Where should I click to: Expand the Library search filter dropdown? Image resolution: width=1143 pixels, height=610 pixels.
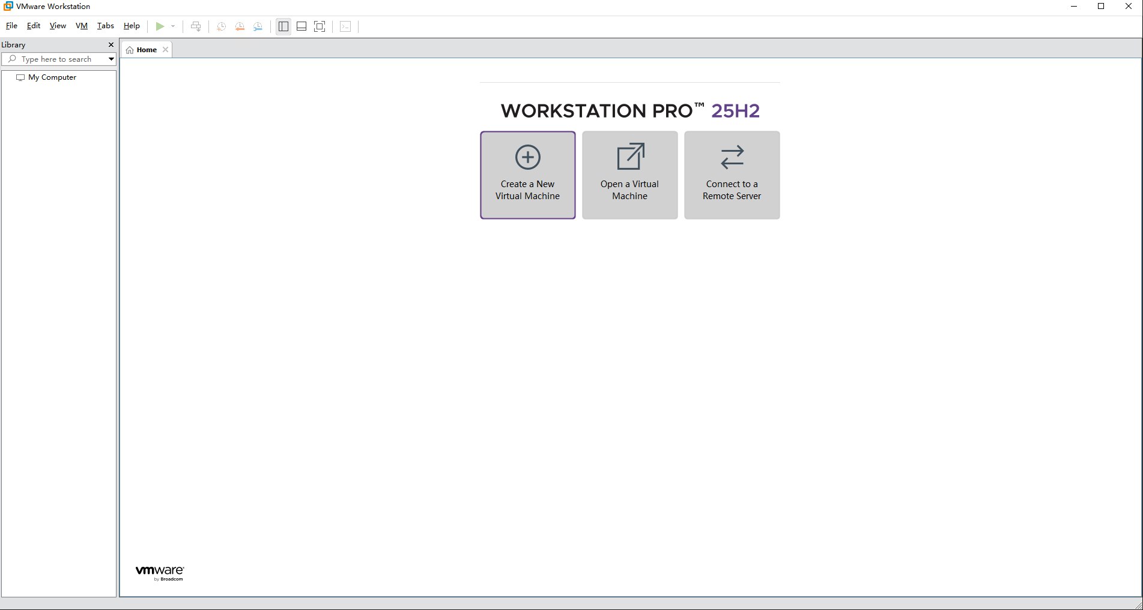click(x=111, y=59)
